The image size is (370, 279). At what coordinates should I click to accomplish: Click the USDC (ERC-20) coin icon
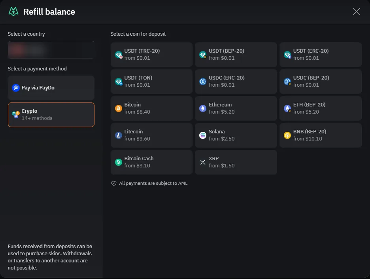coord(203,82)
